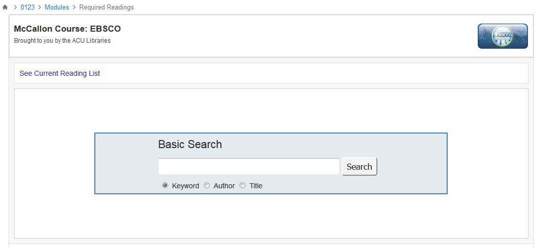Open See Current Reading List

coord(60,73)
